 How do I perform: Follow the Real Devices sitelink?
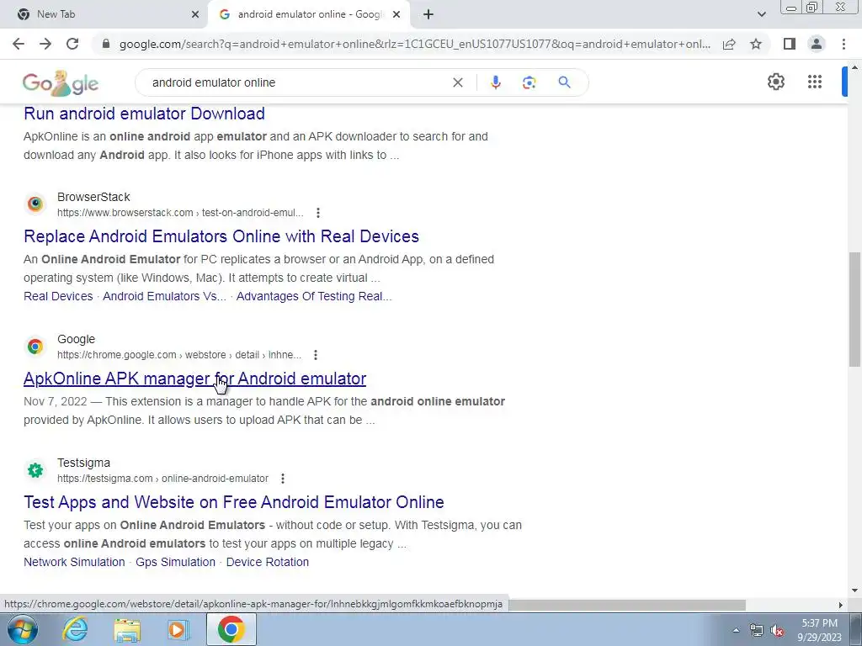pyautogui.click(x=58, y=296)
